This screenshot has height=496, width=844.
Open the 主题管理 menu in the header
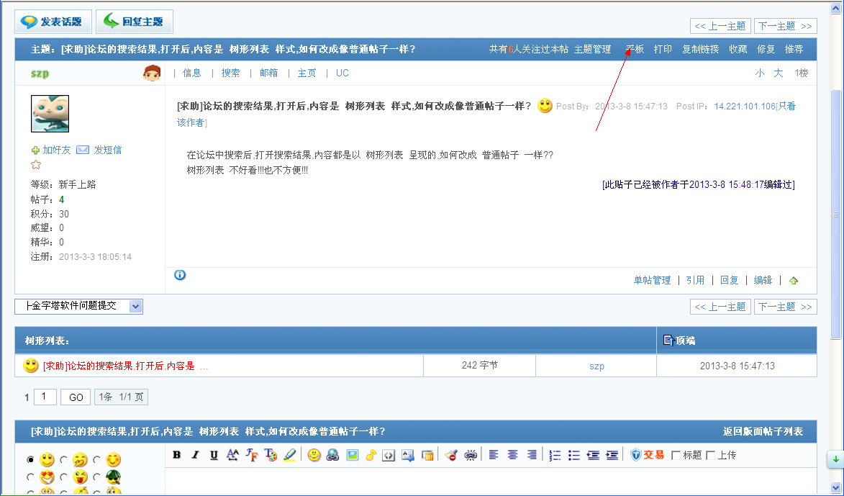[592, 50]
